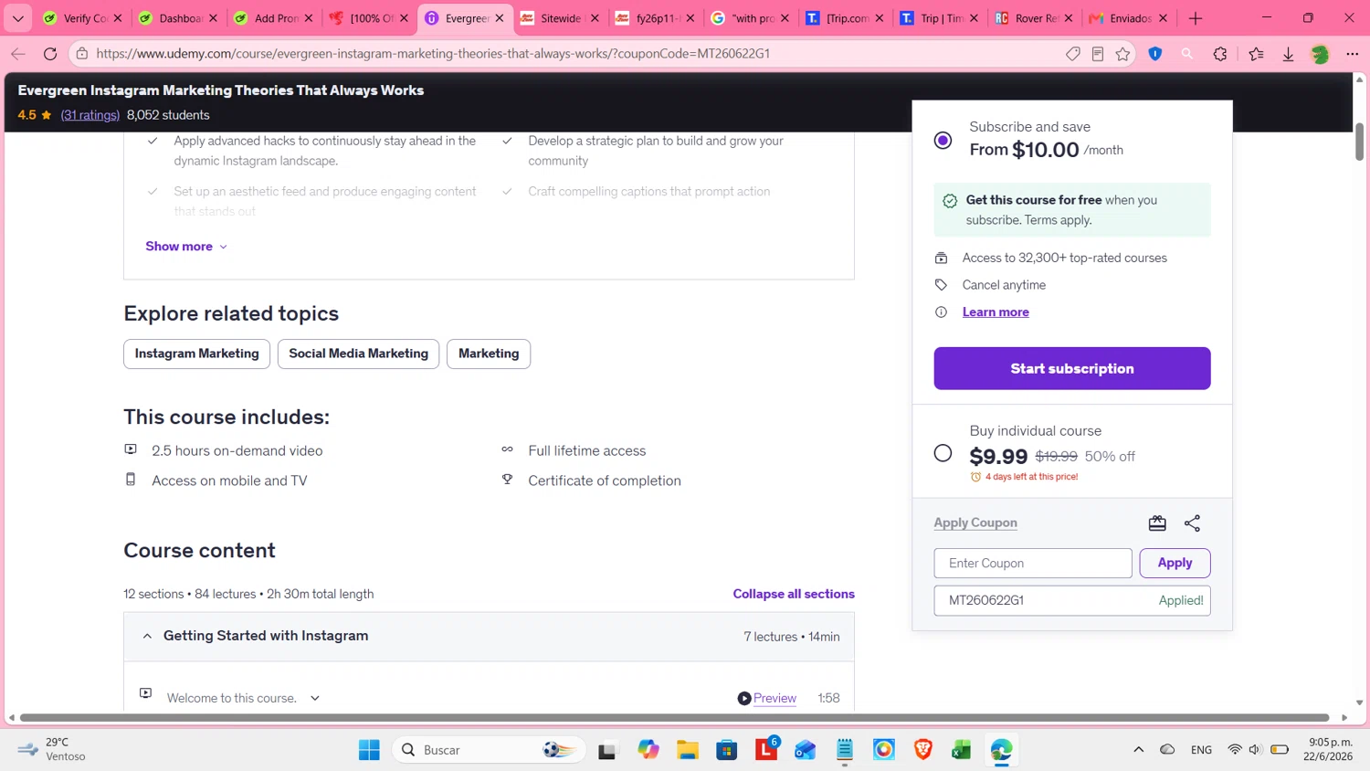Click the Apply Coupon link

975,523
